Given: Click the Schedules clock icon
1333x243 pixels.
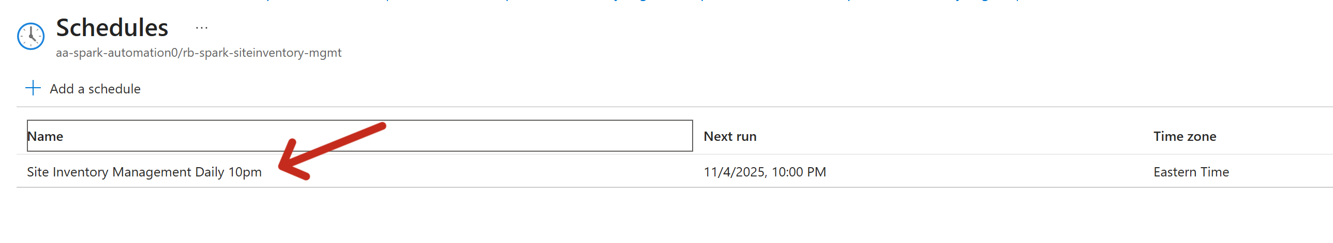Looking at the screenshot, I should tap(31, 36).
